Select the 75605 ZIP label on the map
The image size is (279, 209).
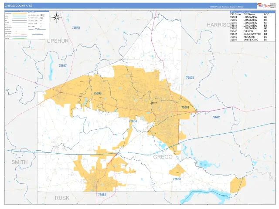(x=190, y=78)
